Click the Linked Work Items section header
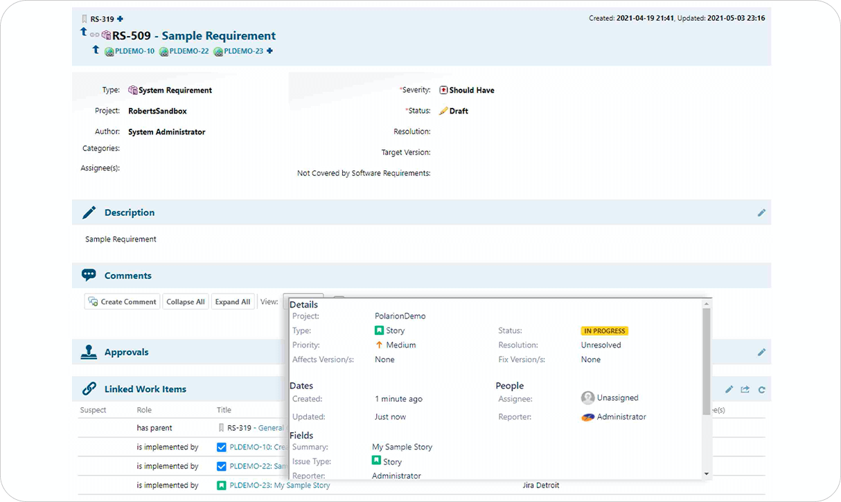The image size is (841, 502). pos(421,389)
